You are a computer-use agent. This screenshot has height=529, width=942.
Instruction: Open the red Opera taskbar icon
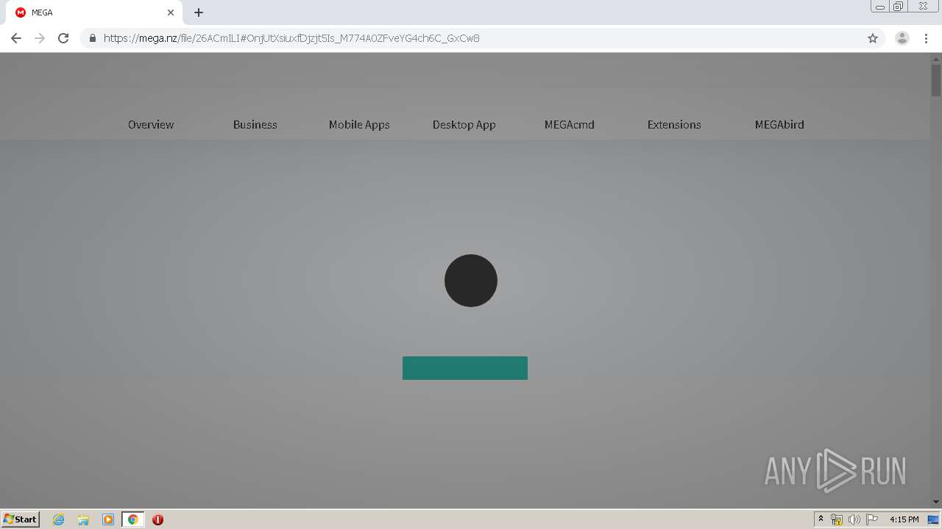point(157,519)
